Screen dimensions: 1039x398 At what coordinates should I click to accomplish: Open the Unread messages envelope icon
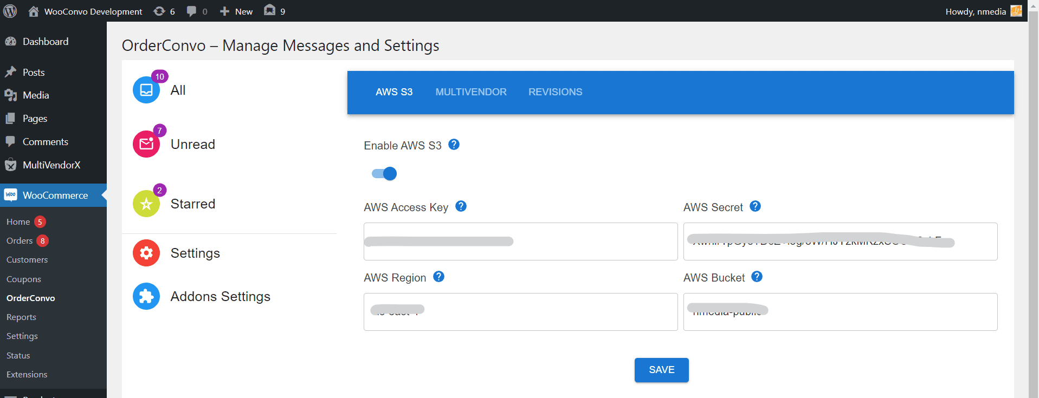coord(146,144)
